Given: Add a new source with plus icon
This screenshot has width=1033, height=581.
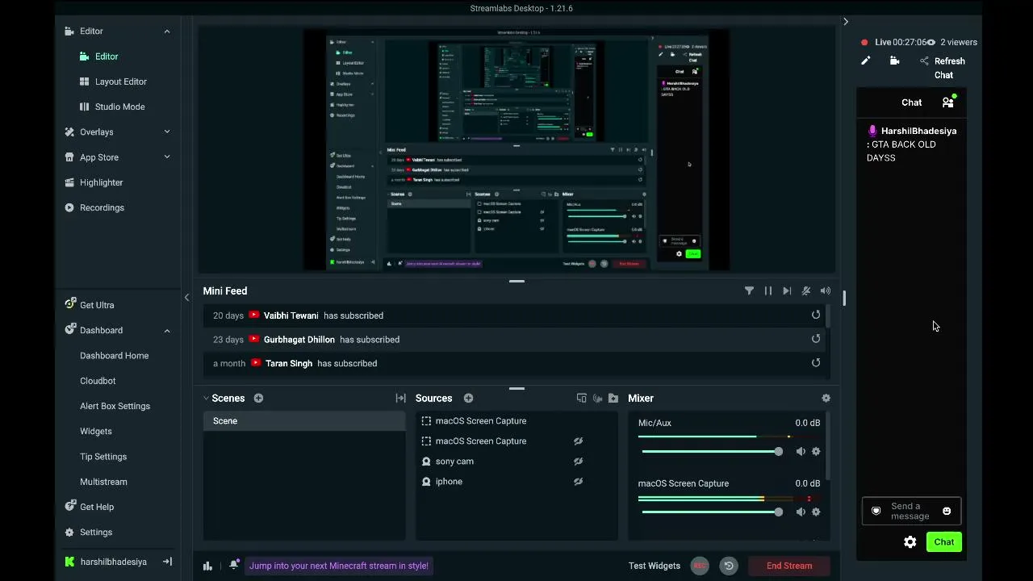Looking at the screenshot, I should [468, 398].
